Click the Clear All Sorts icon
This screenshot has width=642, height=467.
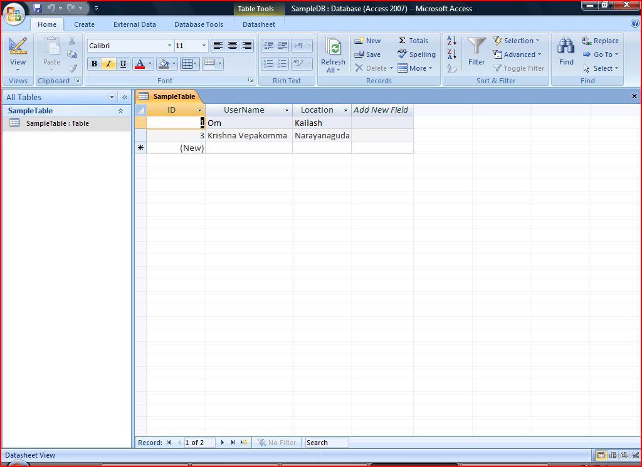(x=452, y=68)
